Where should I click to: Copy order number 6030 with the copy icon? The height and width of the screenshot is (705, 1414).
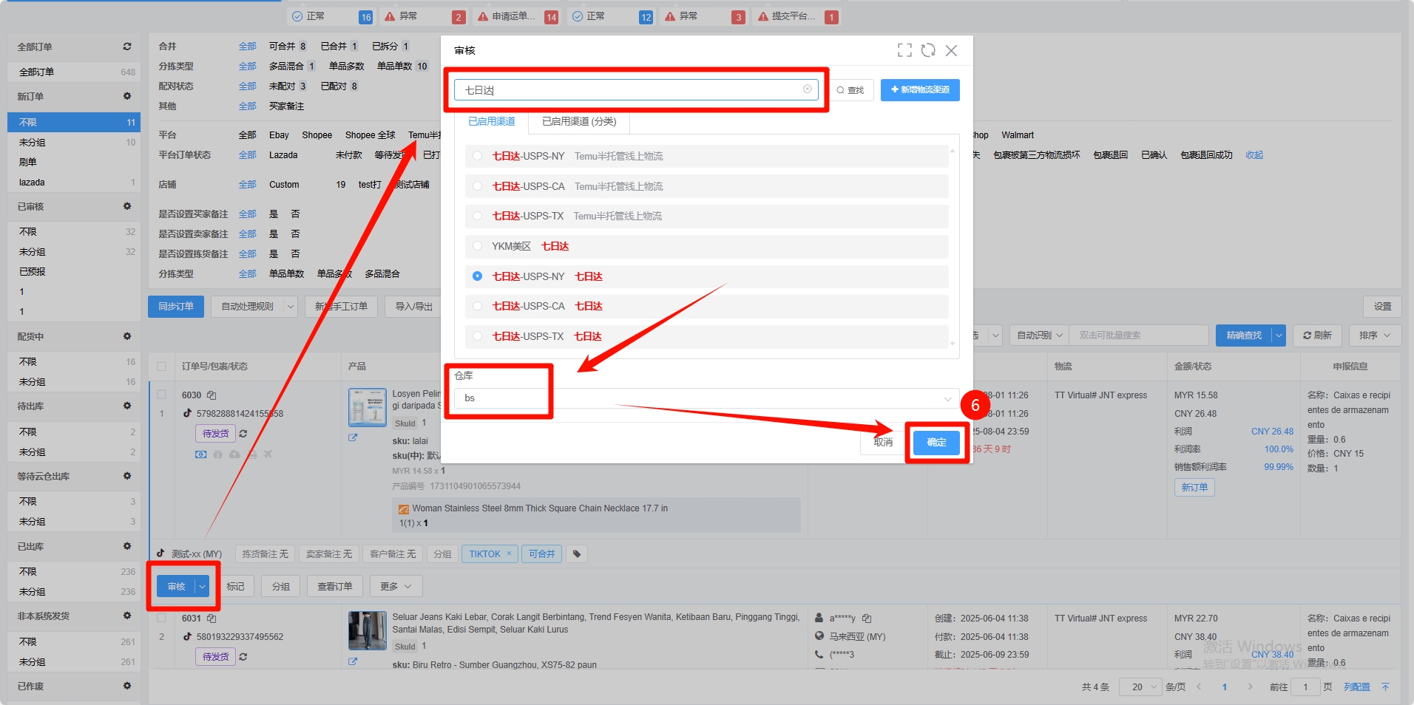[x=212, y=395]
